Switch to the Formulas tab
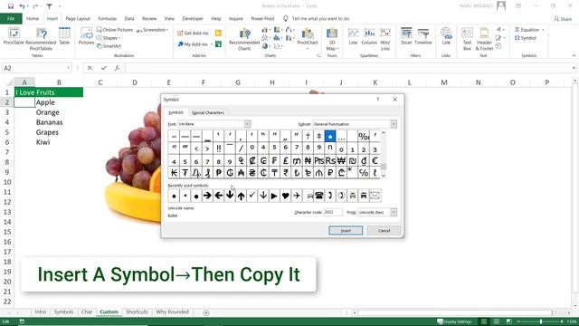 tap(107, 18)
